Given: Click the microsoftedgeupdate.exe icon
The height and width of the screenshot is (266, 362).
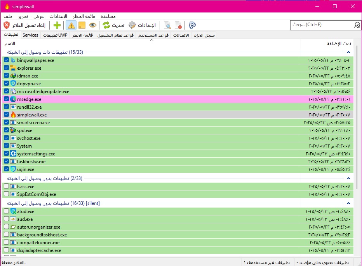Looking at the screenshot, I should [x=13, y=91].
